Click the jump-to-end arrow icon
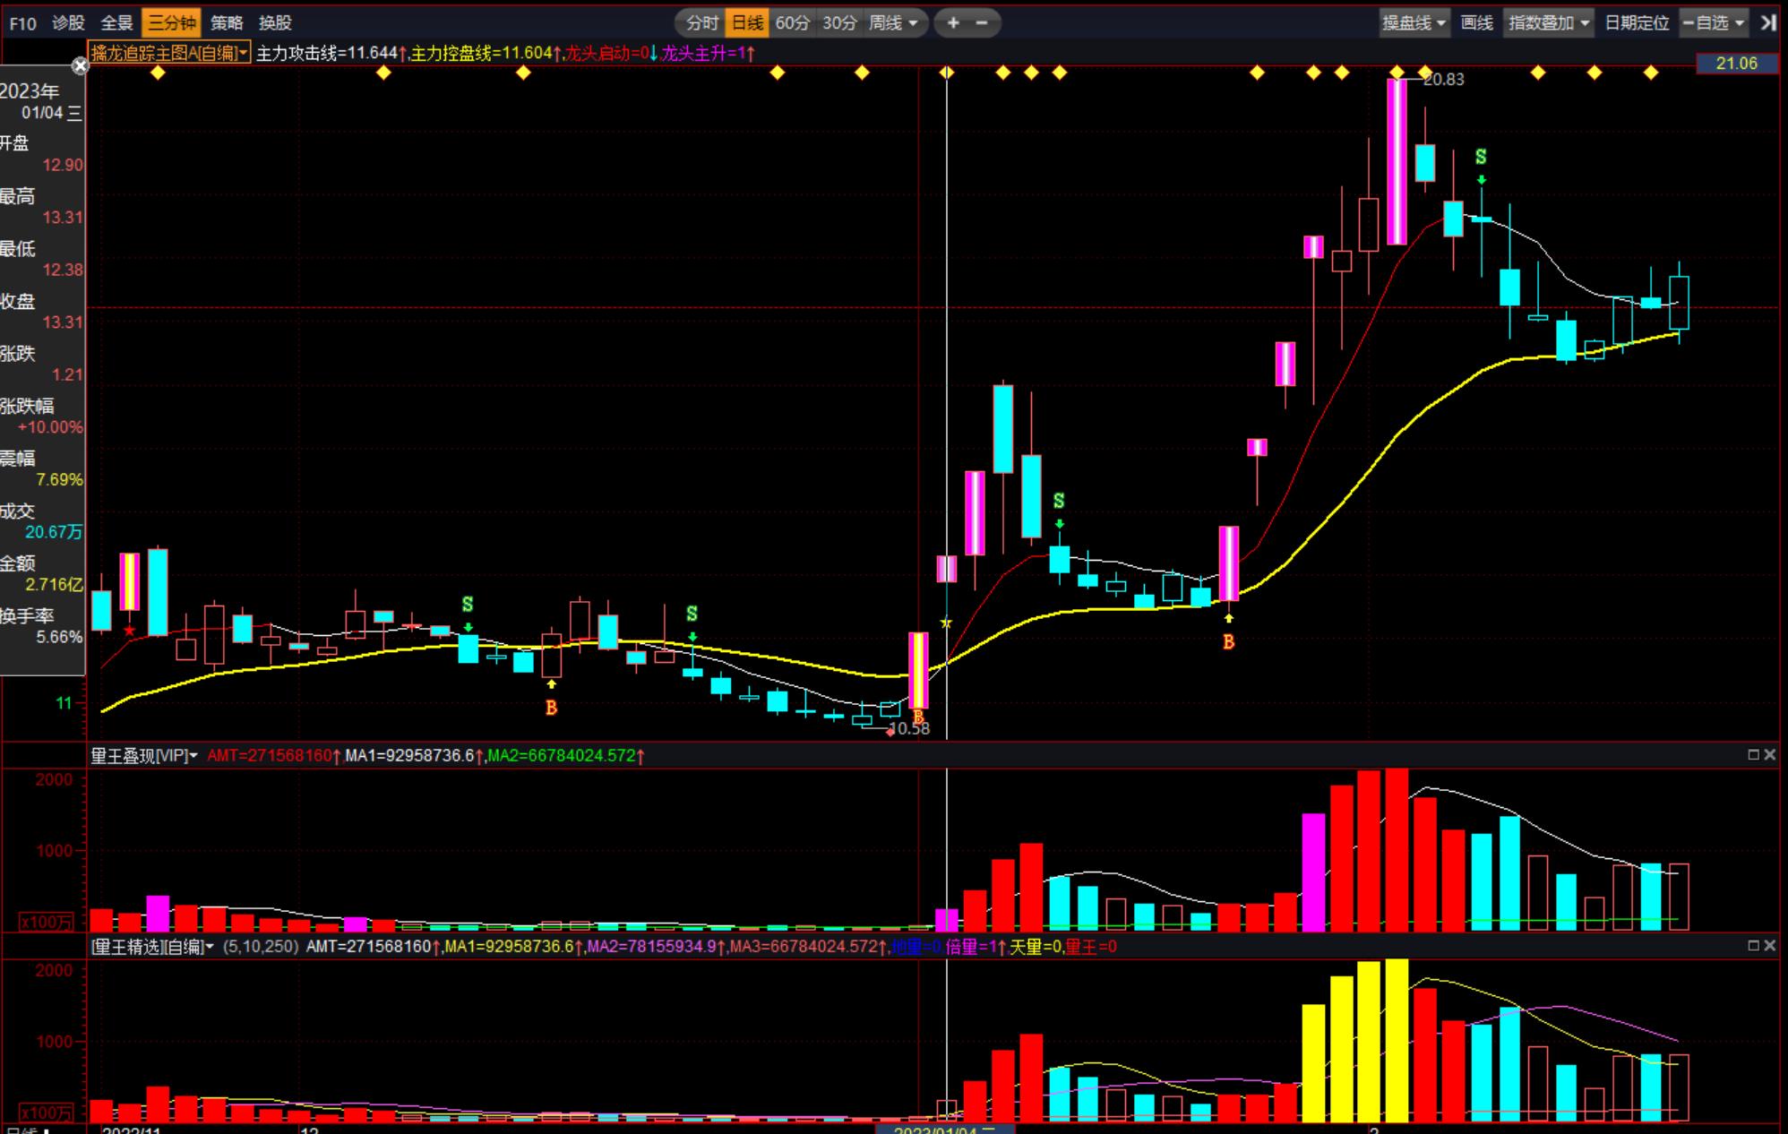1788x1134 pixels. (x=1768, y=22)
